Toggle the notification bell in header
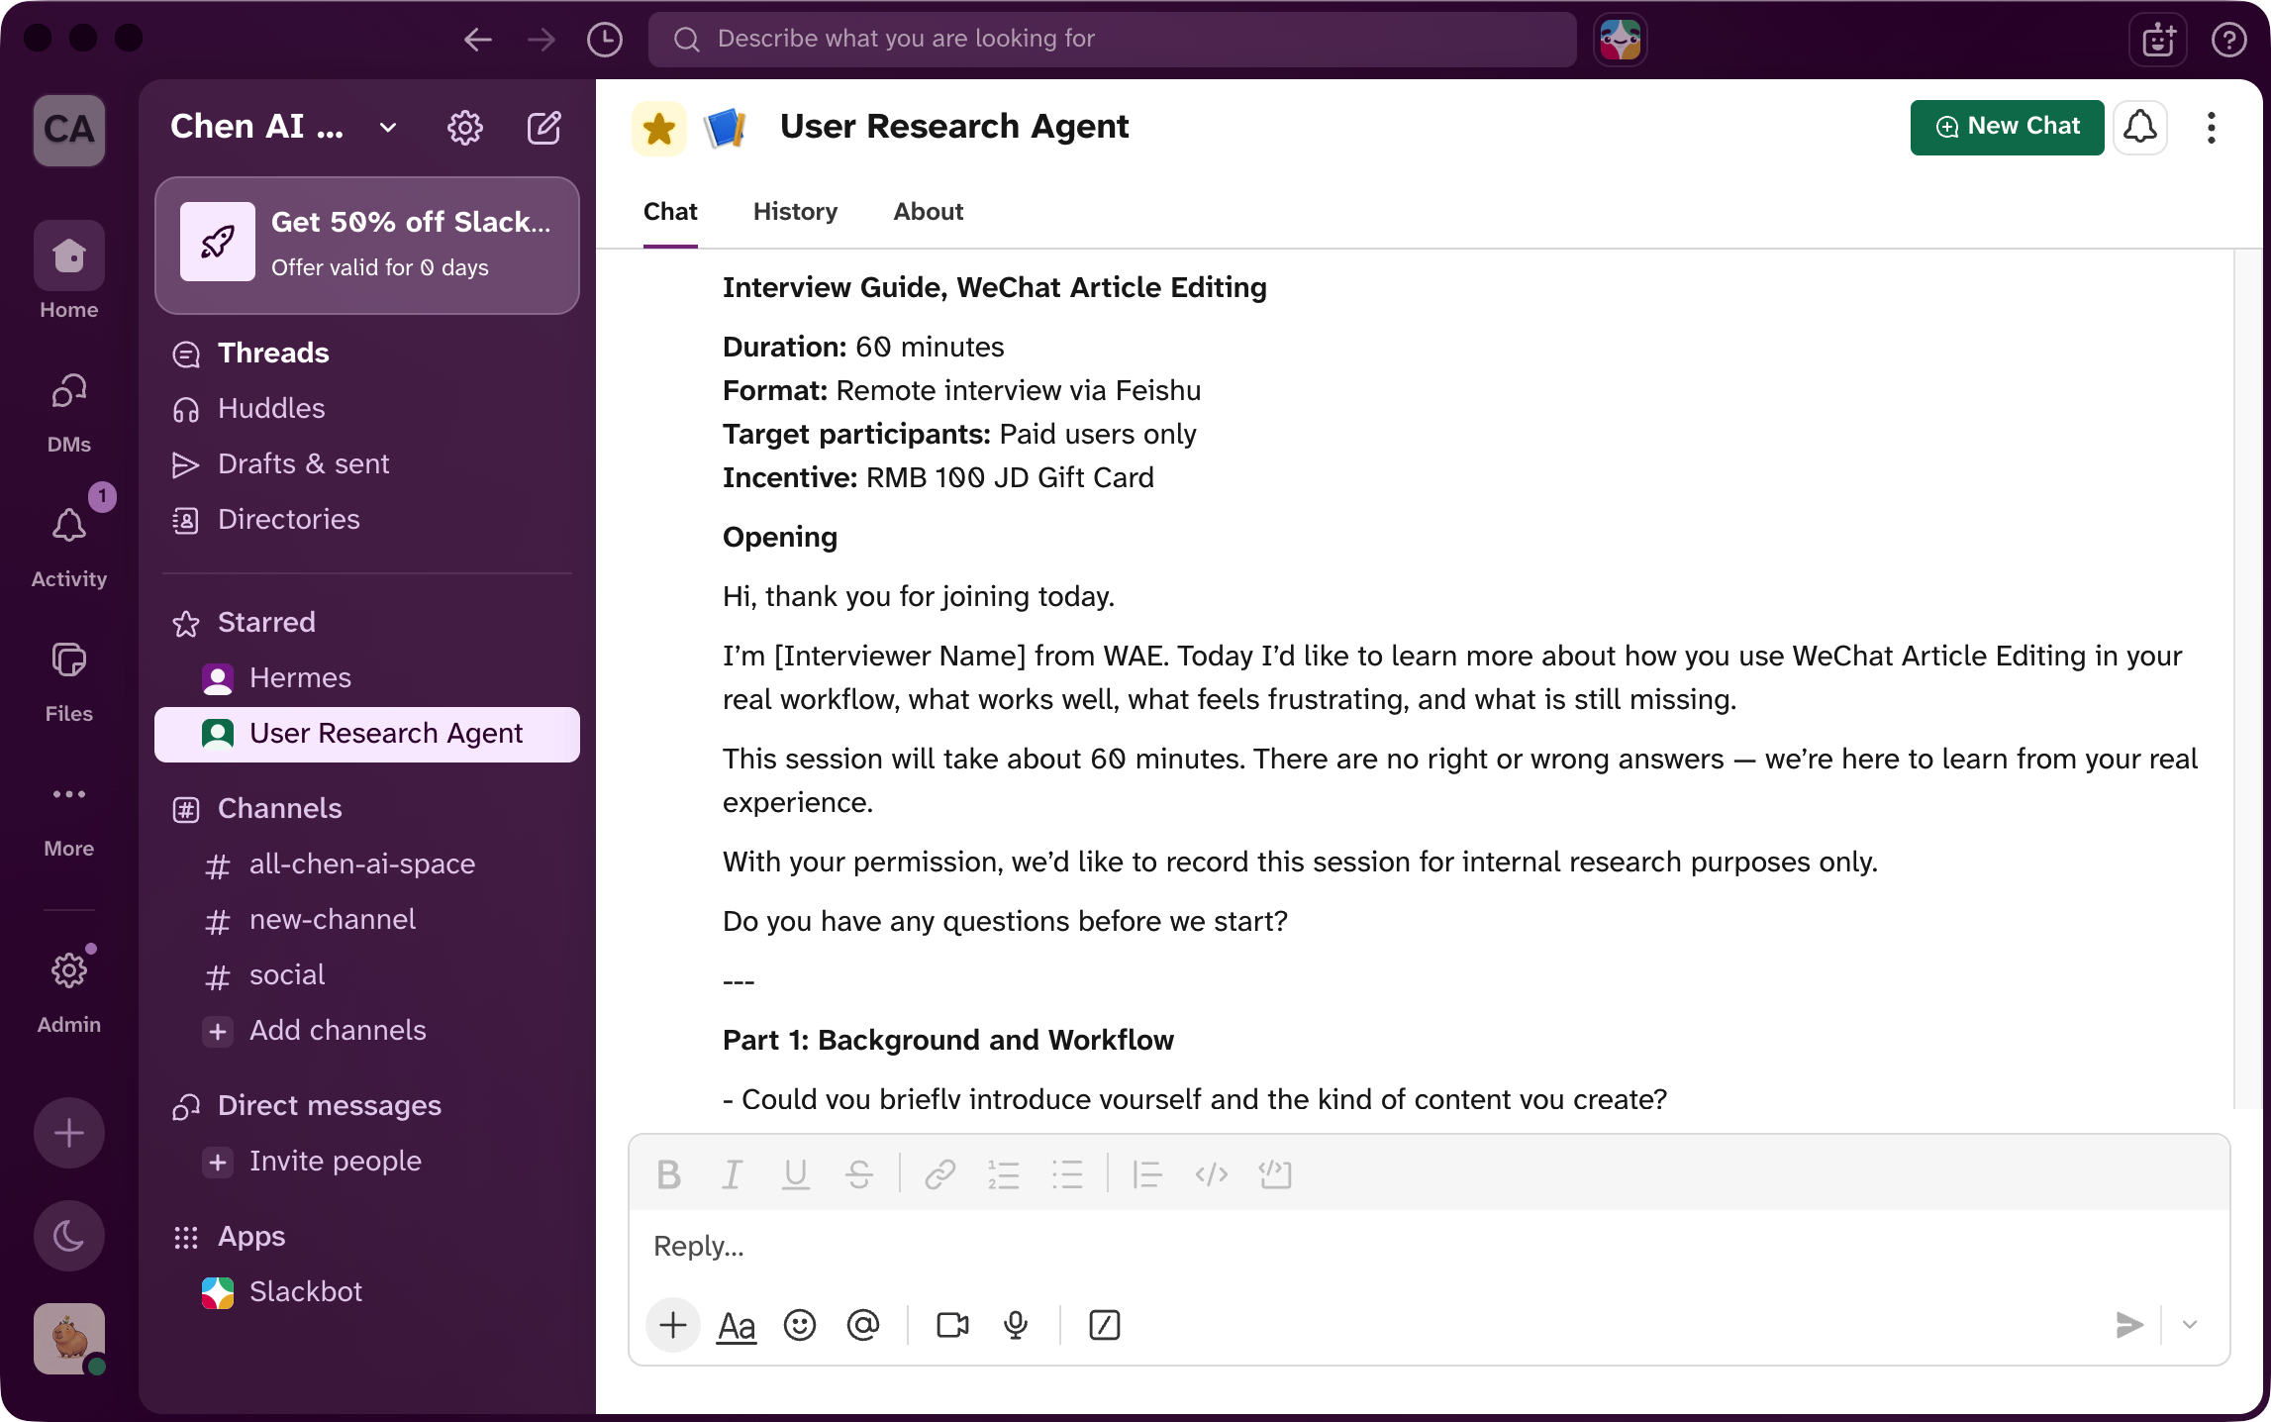This screenshot has width=2271, height=1422. tap(2140, 127)
